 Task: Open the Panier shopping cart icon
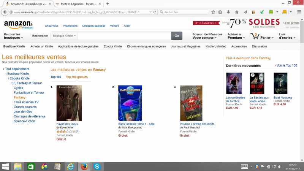tap(255, 36)
